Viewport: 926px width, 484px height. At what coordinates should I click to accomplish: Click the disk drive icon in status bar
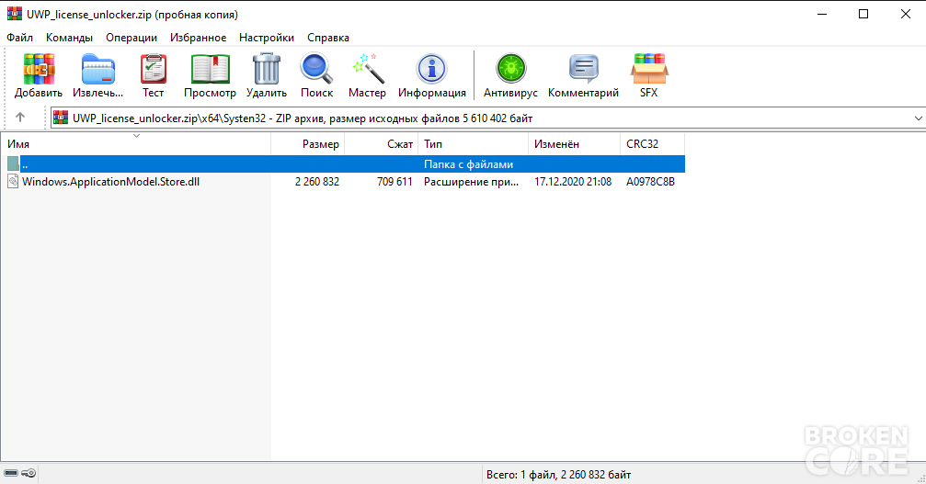(11, 473)
